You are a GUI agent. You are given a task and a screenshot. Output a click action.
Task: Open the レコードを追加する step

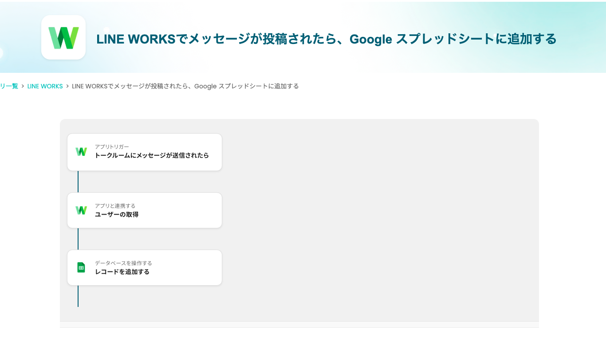(x=145, y=267)
